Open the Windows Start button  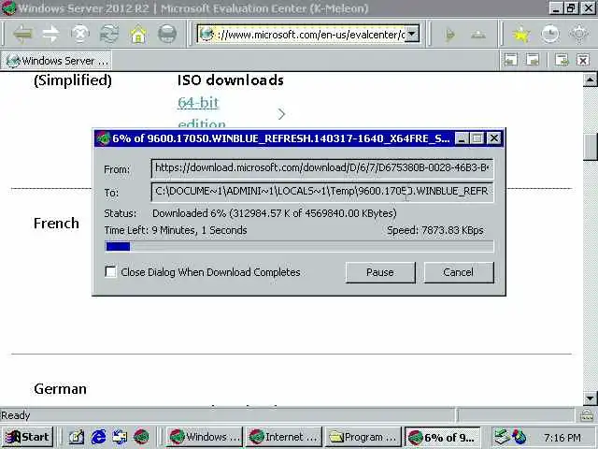click(x=27, y=437)
